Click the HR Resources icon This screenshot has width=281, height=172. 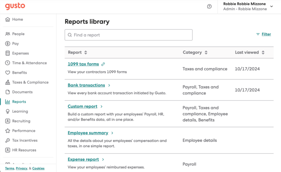[x=8, y=150]
